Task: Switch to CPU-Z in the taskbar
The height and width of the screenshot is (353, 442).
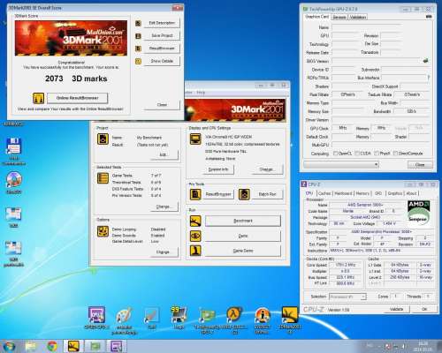Action: tap(117, 346)
